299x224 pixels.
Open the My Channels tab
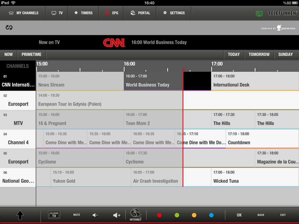[23, 13]
